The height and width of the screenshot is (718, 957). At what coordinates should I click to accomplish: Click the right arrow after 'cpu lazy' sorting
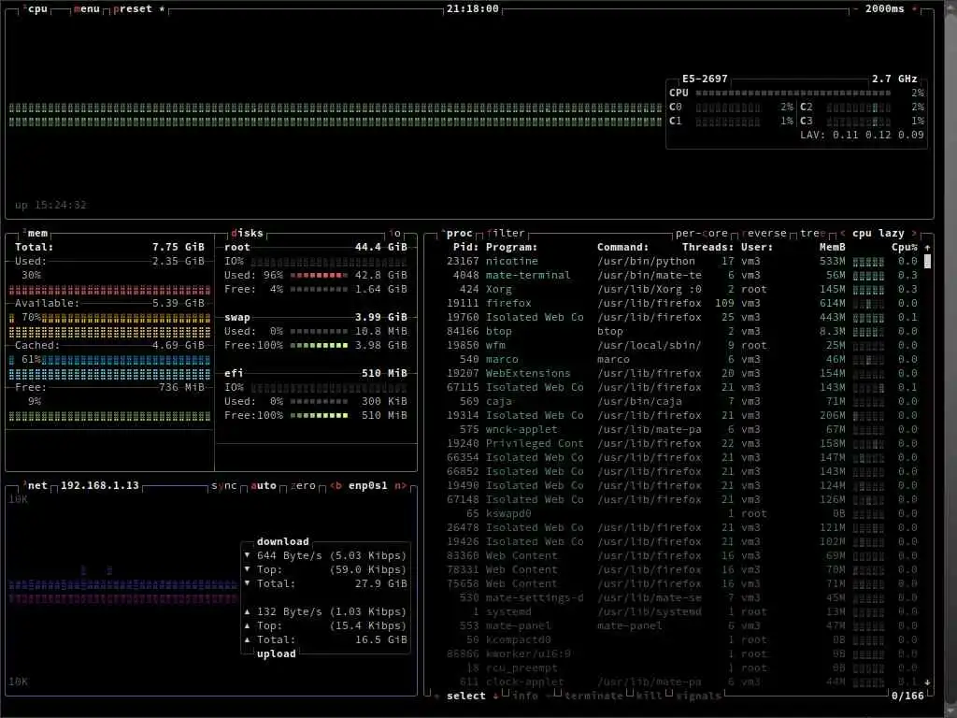tap(914, 233)
